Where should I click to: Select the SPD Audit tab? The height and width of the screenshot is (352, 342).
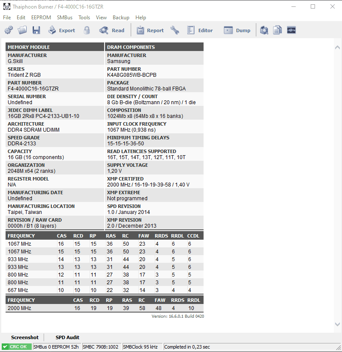click(67, 337)
